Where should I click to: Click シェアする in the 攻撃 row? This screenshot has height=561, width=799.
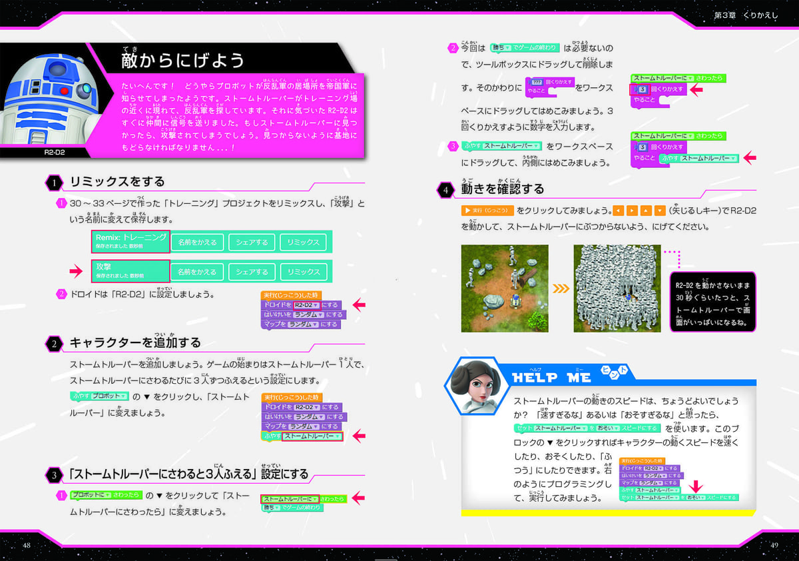click(x=252, y=271)
